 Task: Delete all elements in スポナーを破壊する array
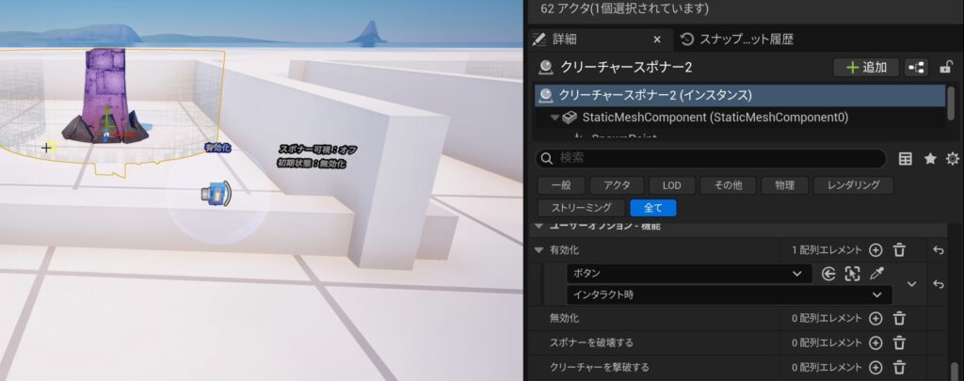[x=899, y=342]
